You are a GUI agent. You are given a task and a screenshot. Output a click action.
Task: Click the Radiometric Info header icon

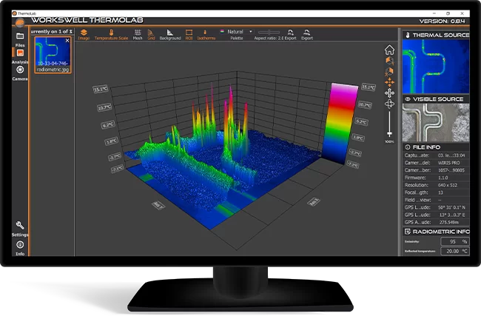(x=408, y=232)
